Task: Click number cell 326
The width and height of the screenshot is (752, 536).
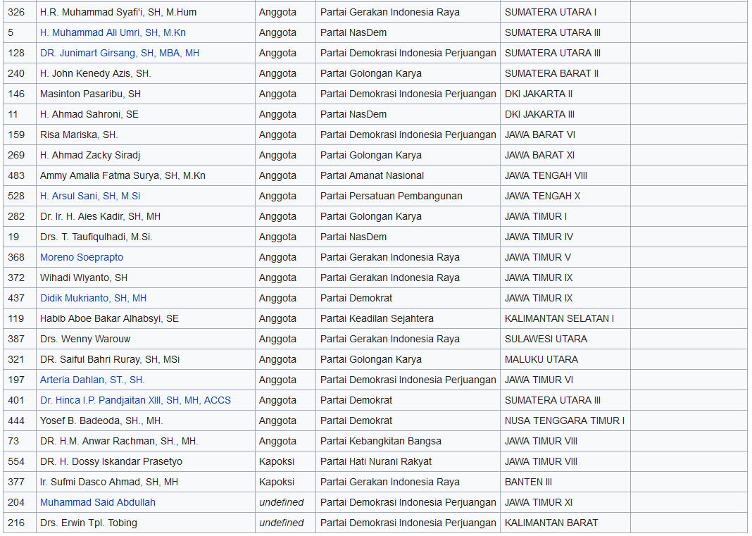Action: click(19, 13)
